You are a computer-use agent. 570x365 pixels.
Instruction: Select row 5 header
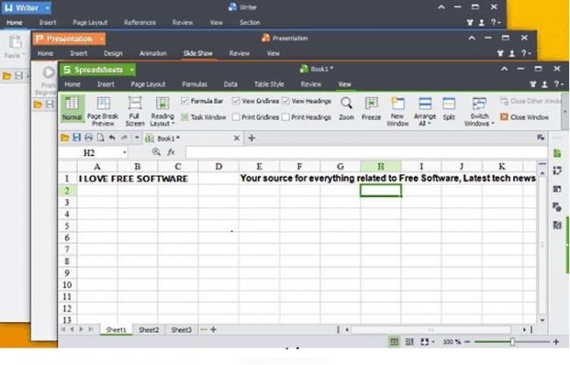pos(68,226)
